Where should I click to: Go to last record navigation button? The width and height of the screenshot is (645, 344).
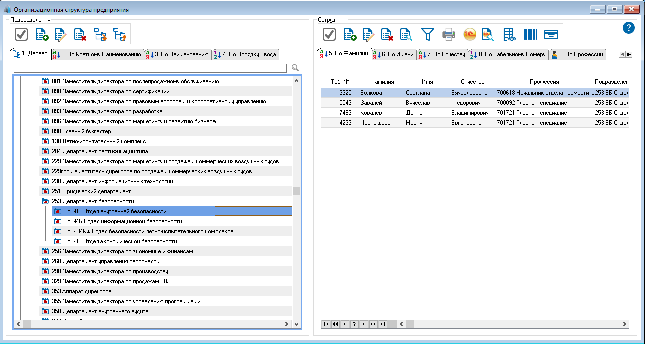tap(383, 324)
